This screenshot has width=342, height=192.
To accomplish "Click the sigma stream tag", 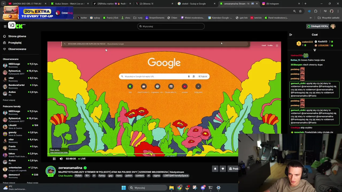I will pyautogui.click(x=157, y=176).
